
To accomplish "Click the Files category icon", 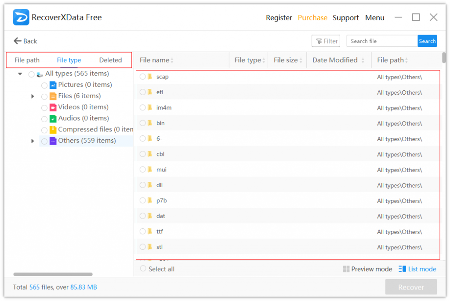I will 52,96.
